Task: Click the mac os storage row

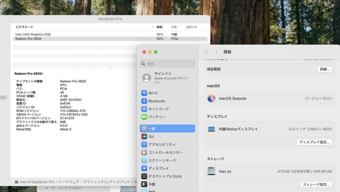Action: (x=270, y=171)
